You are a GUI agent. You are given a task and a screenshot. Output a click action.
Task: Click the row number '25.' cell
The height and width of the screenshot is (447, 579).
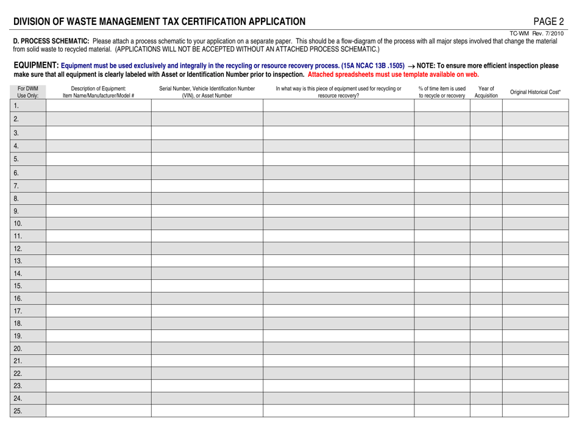tap(27, 411)
